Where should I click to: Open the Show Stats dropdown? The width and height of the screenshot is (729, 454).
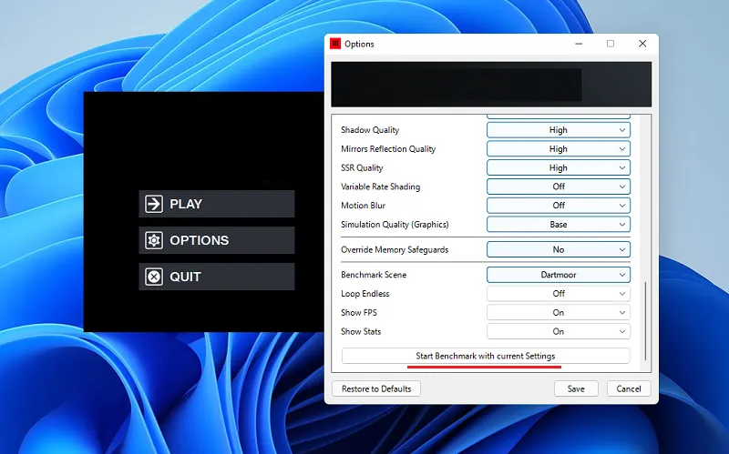(559, 331)
